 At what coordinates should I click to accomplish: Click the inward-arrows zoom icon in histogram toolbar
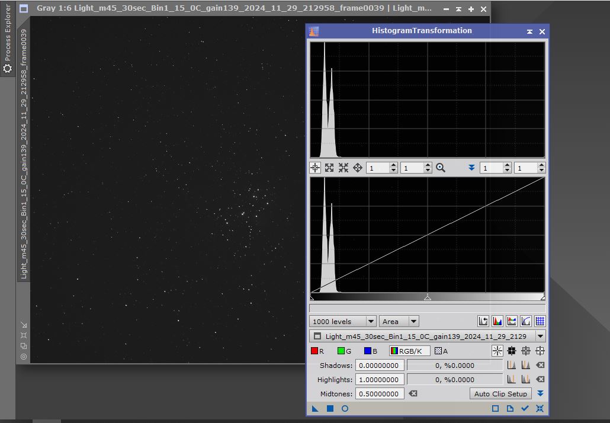click(x=343, y=168)
